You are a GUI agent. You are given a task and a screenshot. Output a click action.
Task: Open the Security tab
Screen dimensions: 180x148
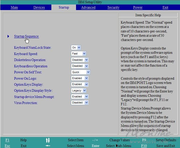[113, 8]
